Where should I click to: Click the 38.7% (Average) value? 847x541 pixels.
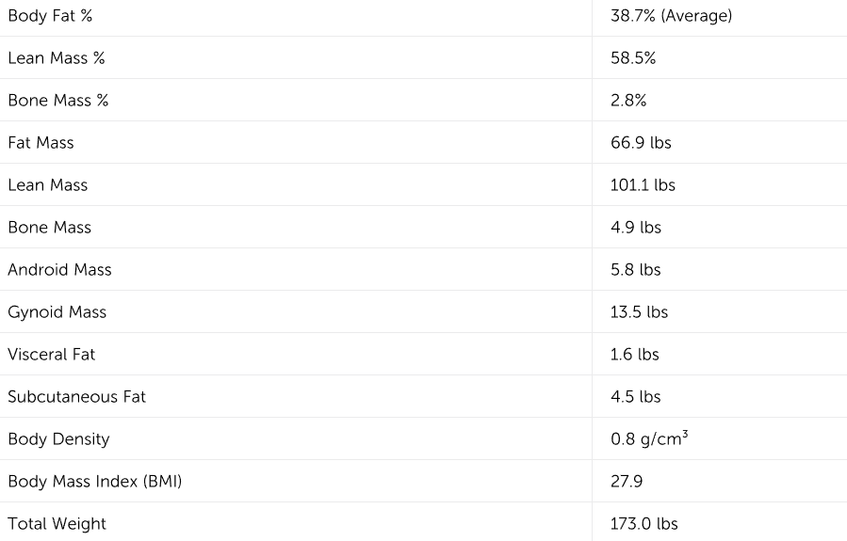(672, 16)
